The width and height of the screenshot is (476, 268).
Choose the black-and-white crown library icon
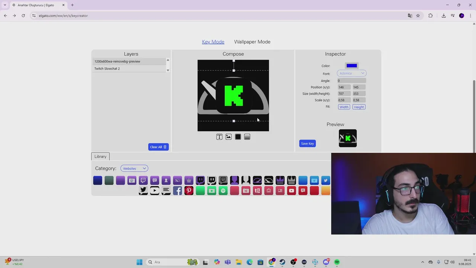click(292, 181)
